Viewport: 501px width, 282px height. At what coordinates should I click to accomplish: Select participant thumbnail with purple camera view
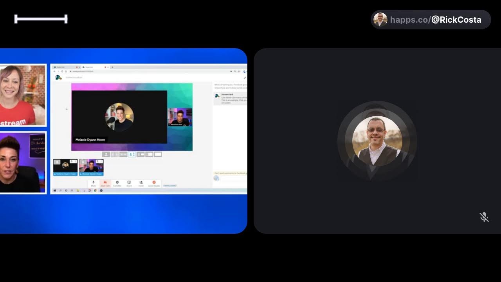pyautogui.click(x=91, y=167)
